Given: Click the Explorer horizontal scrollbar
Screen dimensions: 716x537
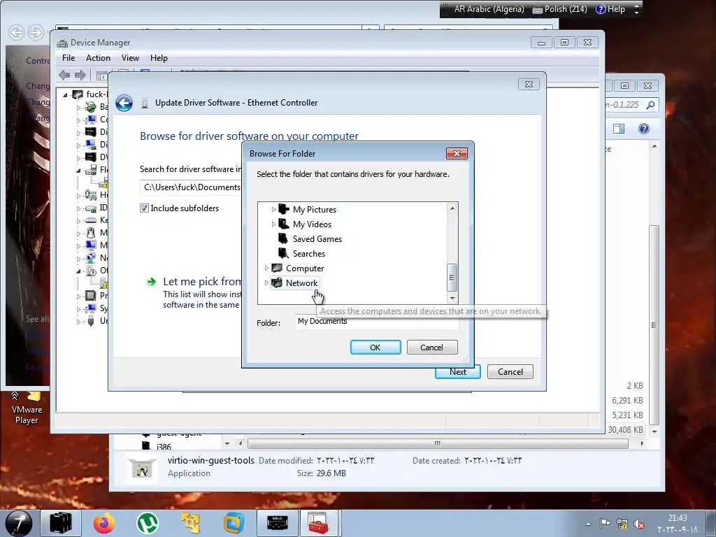Looking at the screenshot, I should tap(438, 443).
